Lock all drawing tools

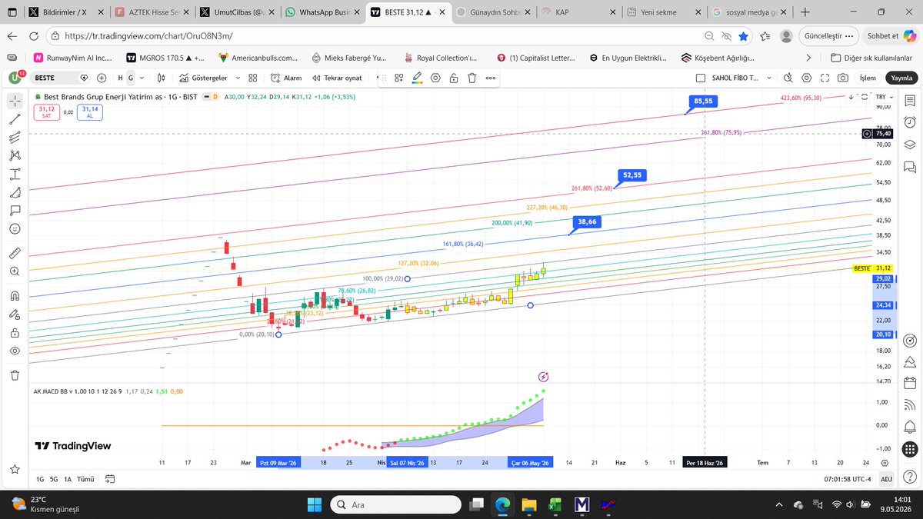[15, 332]
